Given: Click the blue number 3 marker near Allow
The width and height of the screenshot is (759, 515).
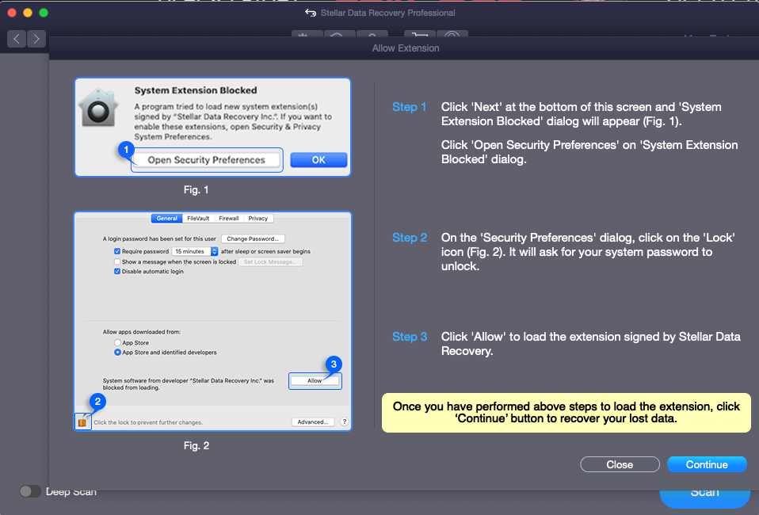Looking at the screenshot, I should (334, 364).
